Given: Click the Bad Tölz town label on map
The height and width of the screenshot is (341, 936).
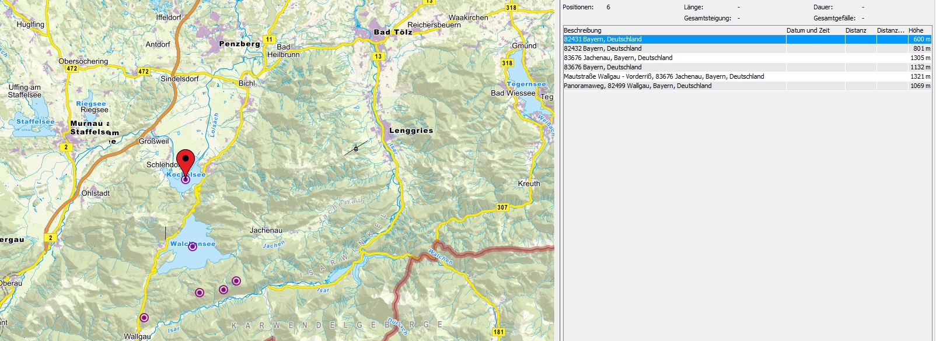Looking at the screenshot, I should pyautogui.click(x=393, y=32).
